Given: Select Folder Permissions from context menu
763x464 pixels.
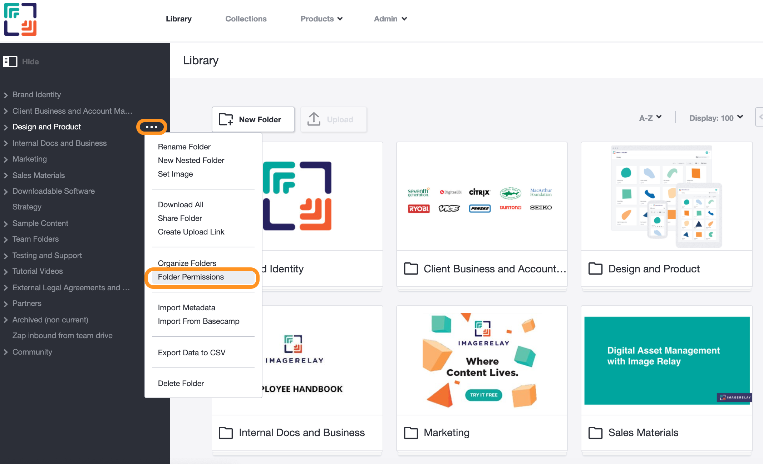Looking at the screenshot, I should coord(191,277).
